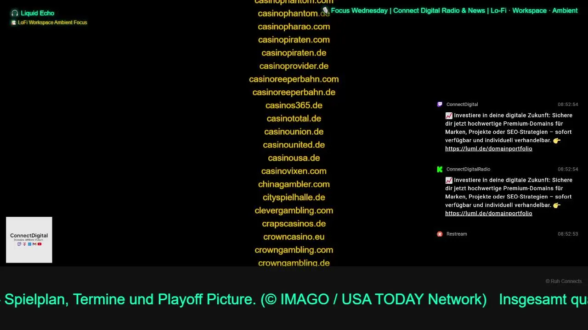Click the 08:52:54 timestamp on ConnectDigital's message
Image resolution: width=588 pixels, height=330 pixels.
coord(568,104)
